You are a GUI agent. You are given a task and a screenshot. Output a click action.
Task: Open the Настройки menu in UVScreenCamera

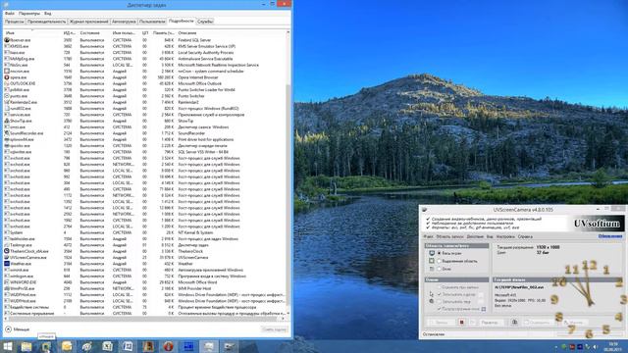coord(505,237)
